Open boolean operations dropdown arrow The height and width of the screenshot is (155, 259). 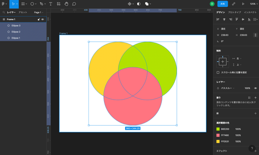pos(150,4)
